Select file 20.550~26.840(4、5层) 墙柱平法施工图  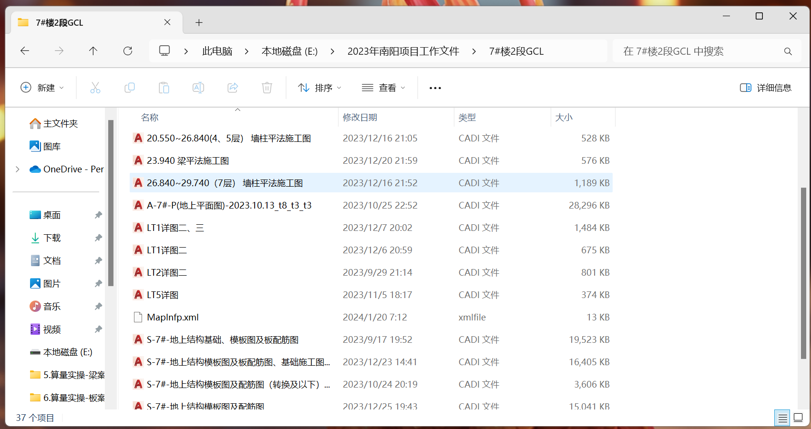point(371,139)
